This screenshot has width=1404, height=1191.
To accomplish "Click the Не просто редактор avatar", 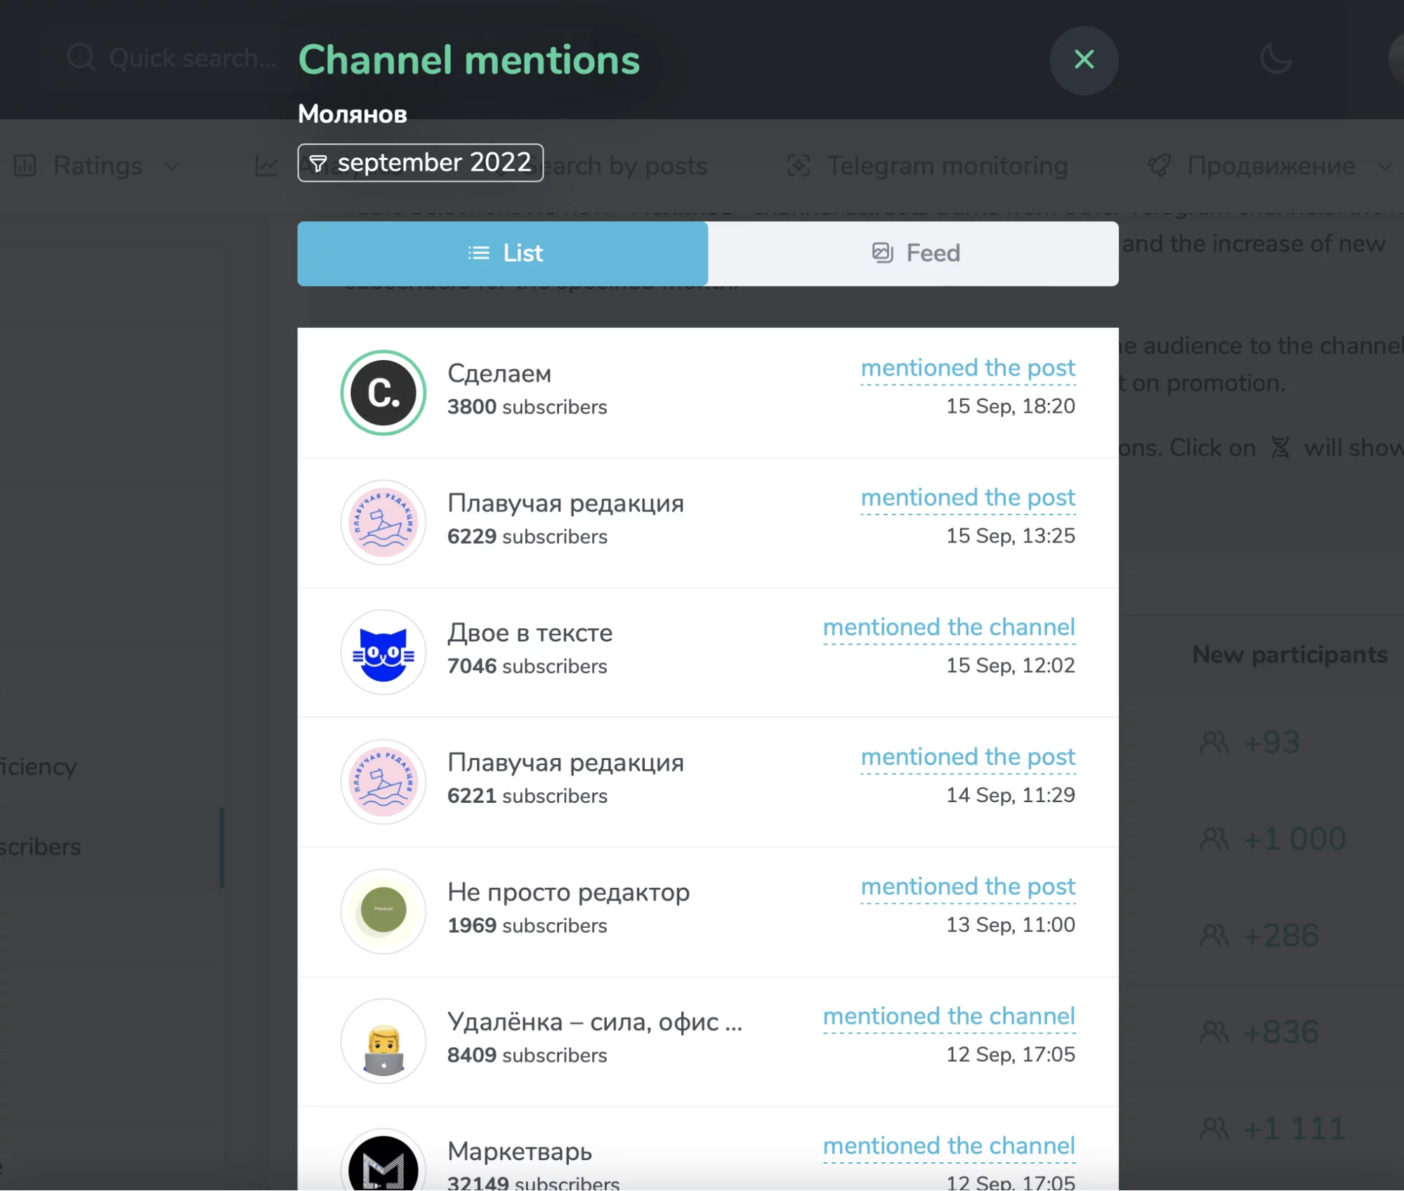I will [383, 912].
